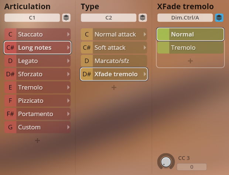Add a new Type slot with plus

(114, 87)
